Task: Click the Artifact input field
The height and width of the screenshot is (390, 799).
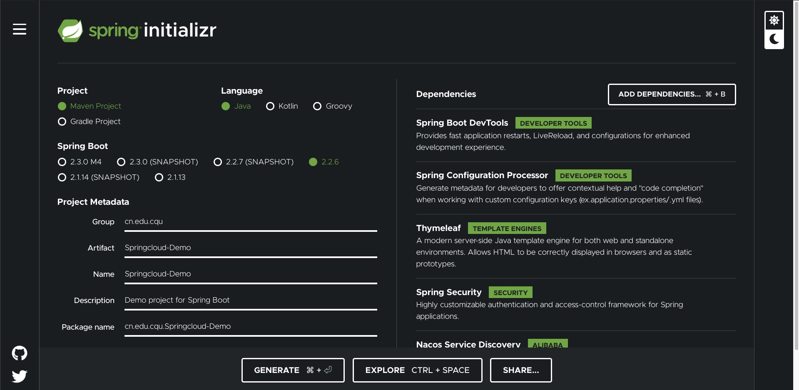Action: 251,249
